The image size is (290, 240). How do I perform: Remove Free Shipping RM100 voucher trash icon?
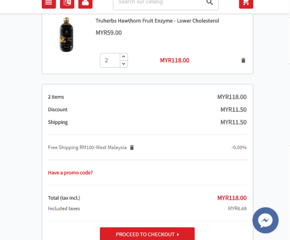click(132, 147)
